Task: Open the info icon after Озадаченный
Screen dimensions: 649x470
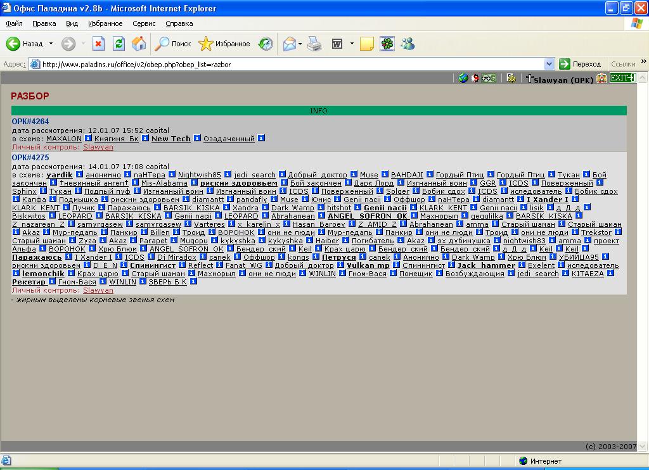Action: click(x=262, y=138)
